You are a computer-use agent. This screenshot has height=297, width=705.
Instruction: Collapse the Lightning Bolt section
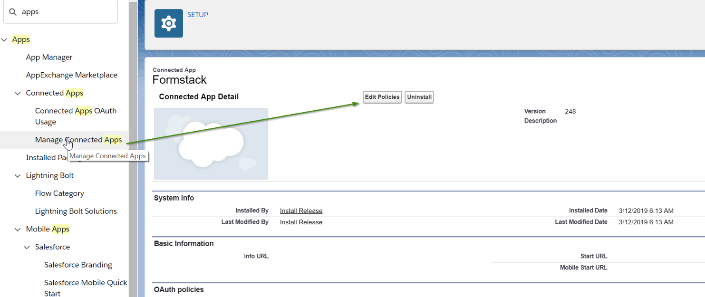coord(18,176)
